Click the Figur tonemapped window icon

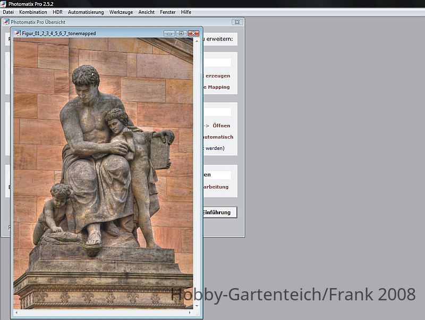[x=18, y=33]
